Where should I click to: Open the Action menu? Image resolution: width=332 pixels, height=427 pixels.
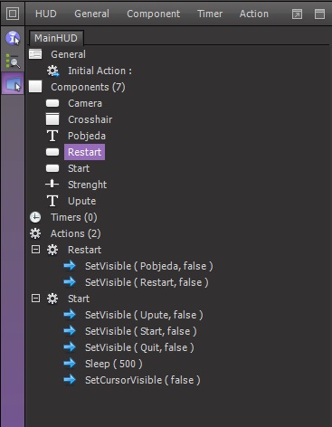click(x=254, y=14)
